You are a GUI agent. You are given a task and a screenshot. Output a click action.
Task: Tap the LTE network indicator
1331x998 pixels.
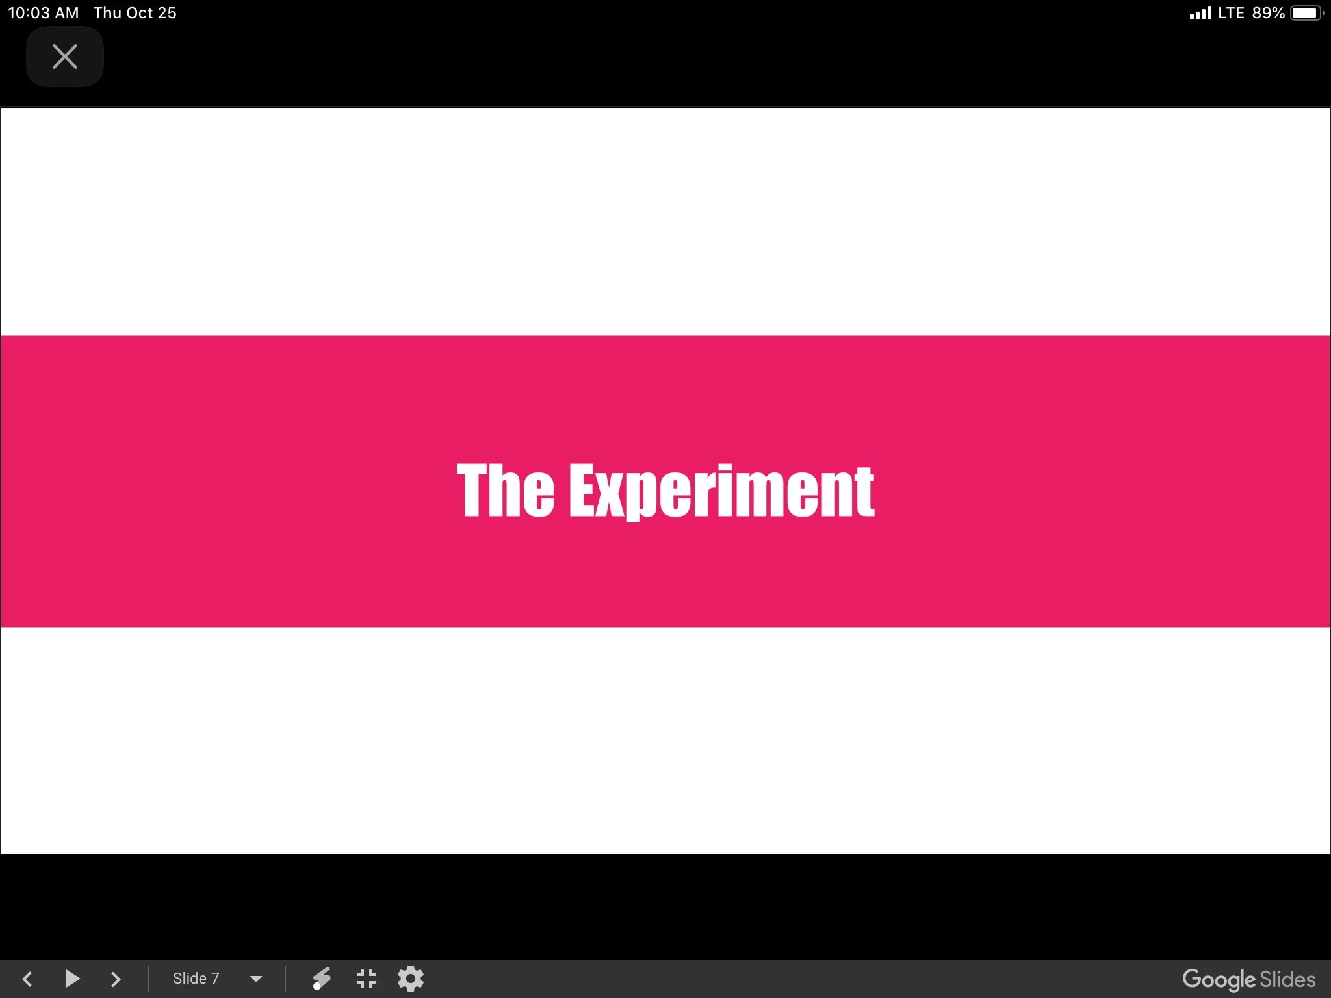[x=1231, y=13]
